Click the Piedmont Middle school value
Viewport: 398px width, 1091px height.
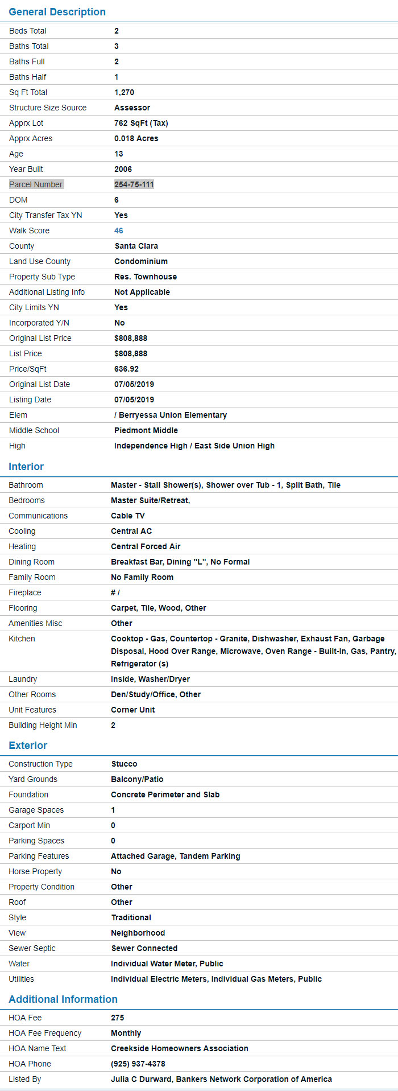(x=146, y=430)
